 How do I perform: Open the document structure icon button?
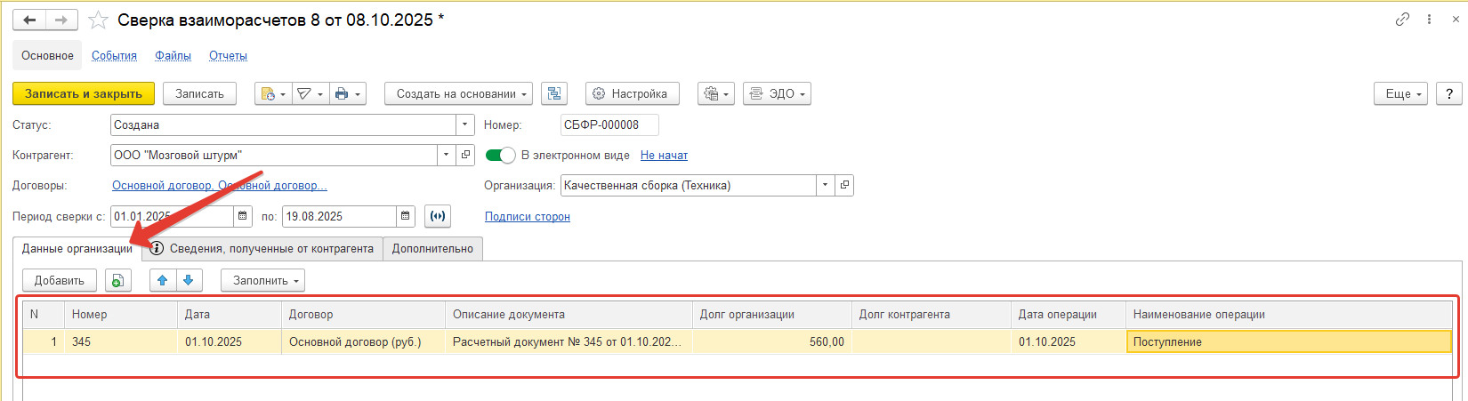tap(554, 93)
